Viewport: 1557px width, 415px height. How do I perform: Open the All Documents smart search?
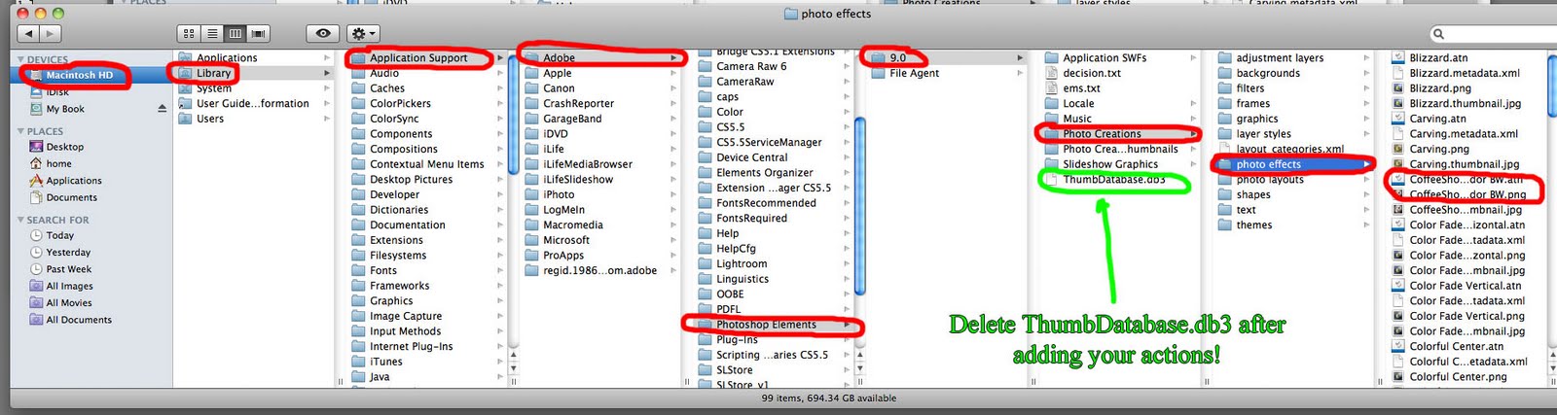point(79,320)
